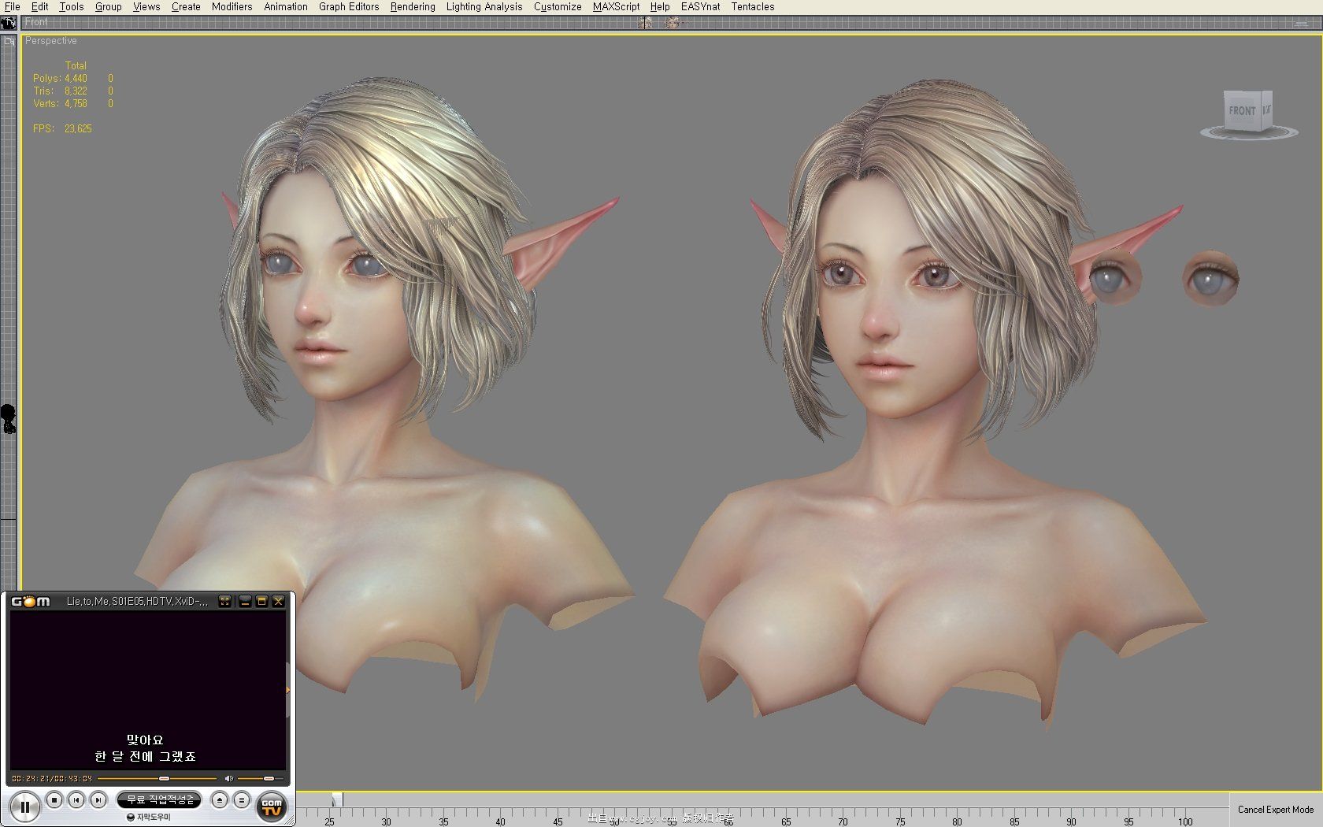Open the playlist button in GOM Player
The image size is (1323, 827).
tap(242, 800)
